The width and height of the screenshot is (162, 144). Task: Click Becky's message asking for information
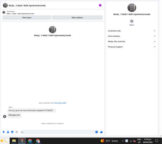coord(31,111)
